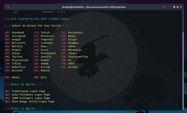Click the '[22] Badoo' entry

[68, 36]
